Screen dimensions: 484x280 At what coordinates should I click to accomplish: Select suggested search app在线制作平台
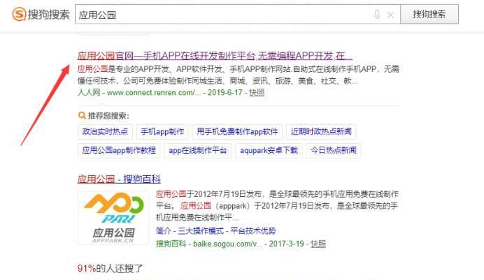click(x=197, y=150)
